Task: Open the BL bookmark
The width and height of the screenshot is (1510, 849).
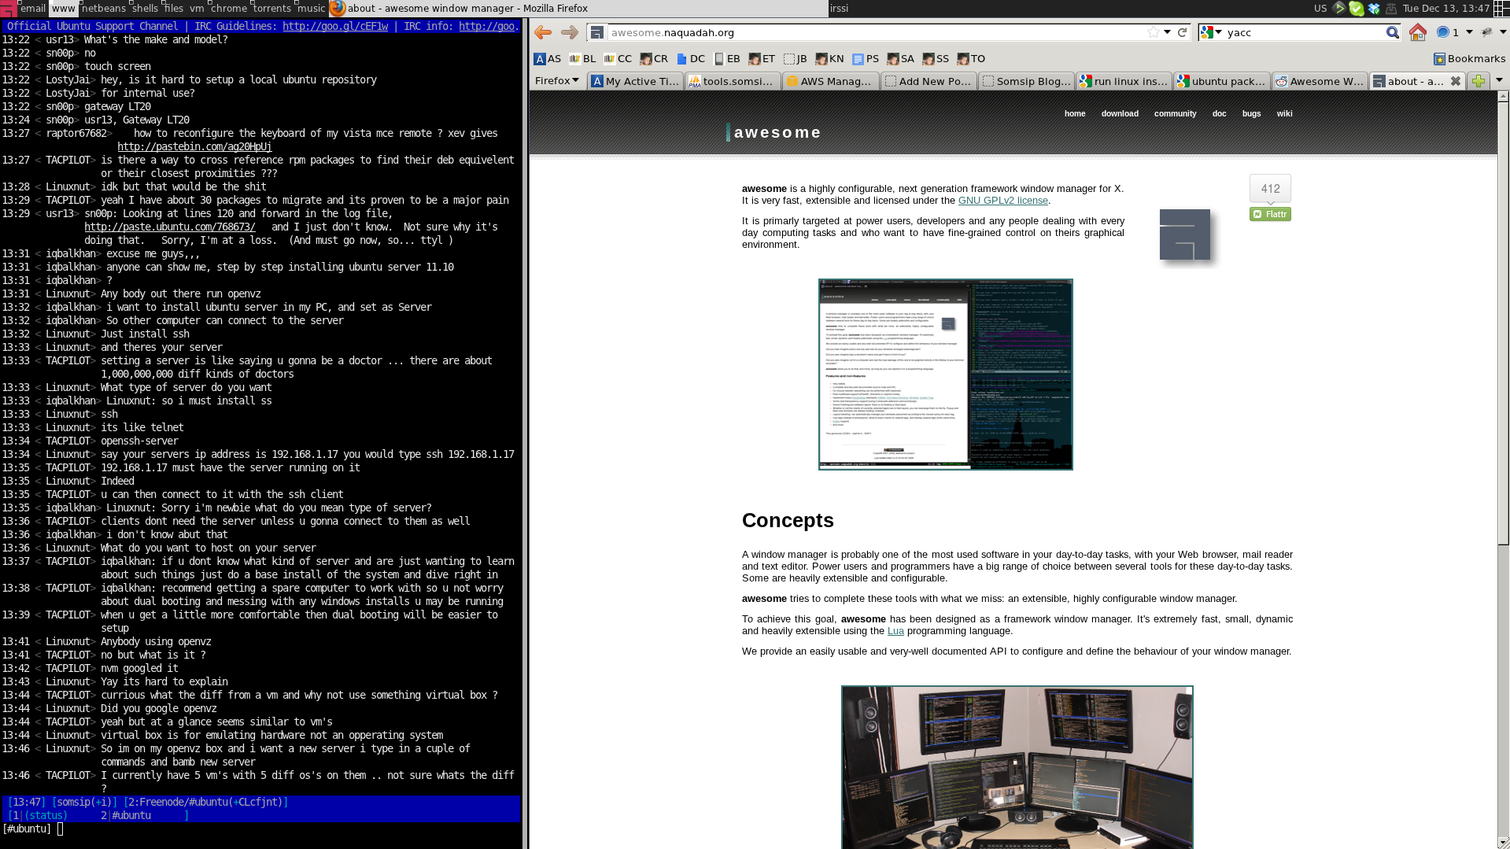Action: [x=582, y=59]
